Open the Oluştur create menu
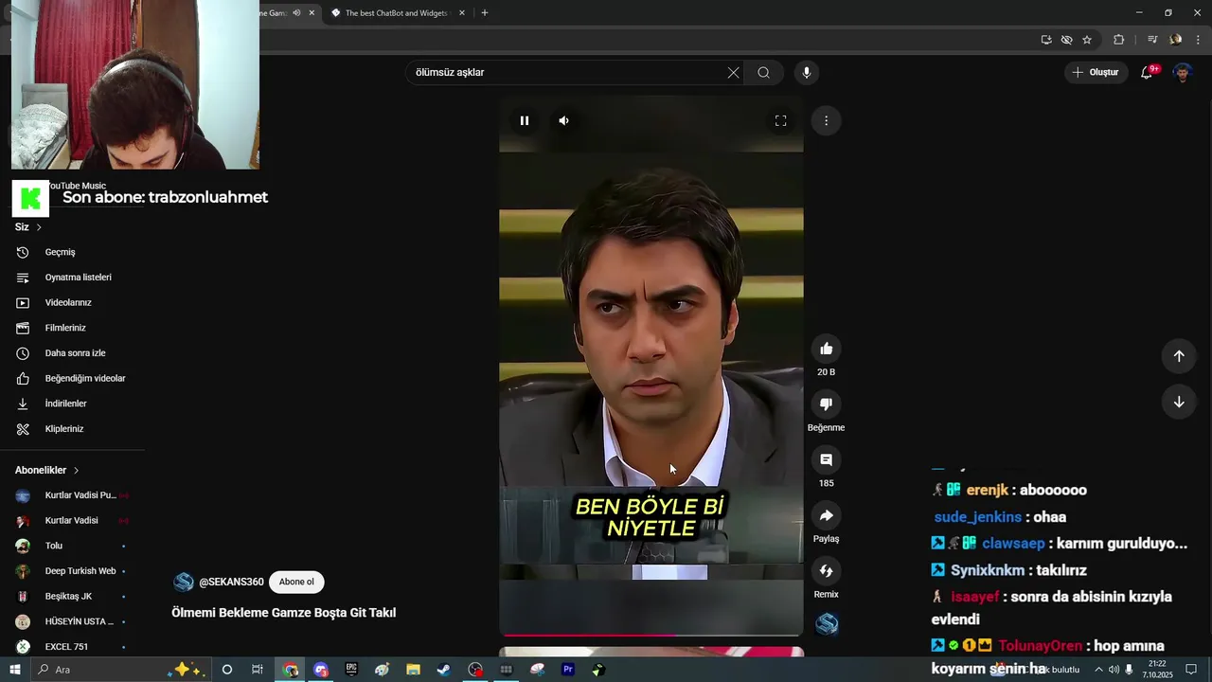The height and width of the screenshot is (682, 1212). pyautogui.click(x=1096, y=73)
